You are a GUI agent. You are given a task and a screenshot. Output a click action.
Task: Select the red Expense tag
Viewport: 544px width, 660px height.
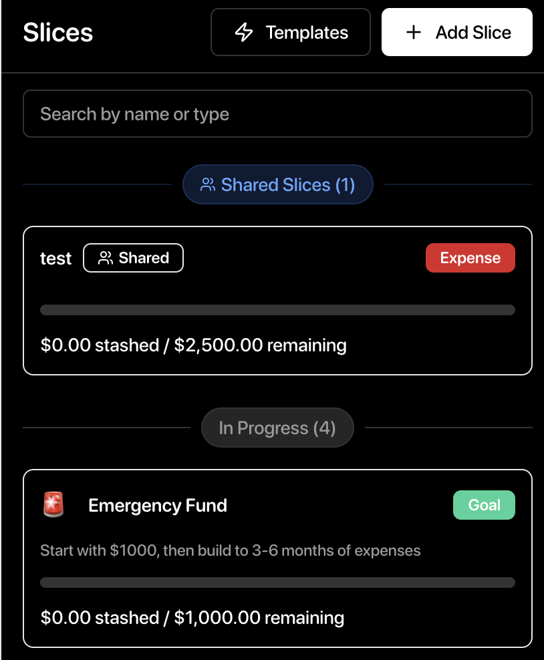click(x=470, y=259)
